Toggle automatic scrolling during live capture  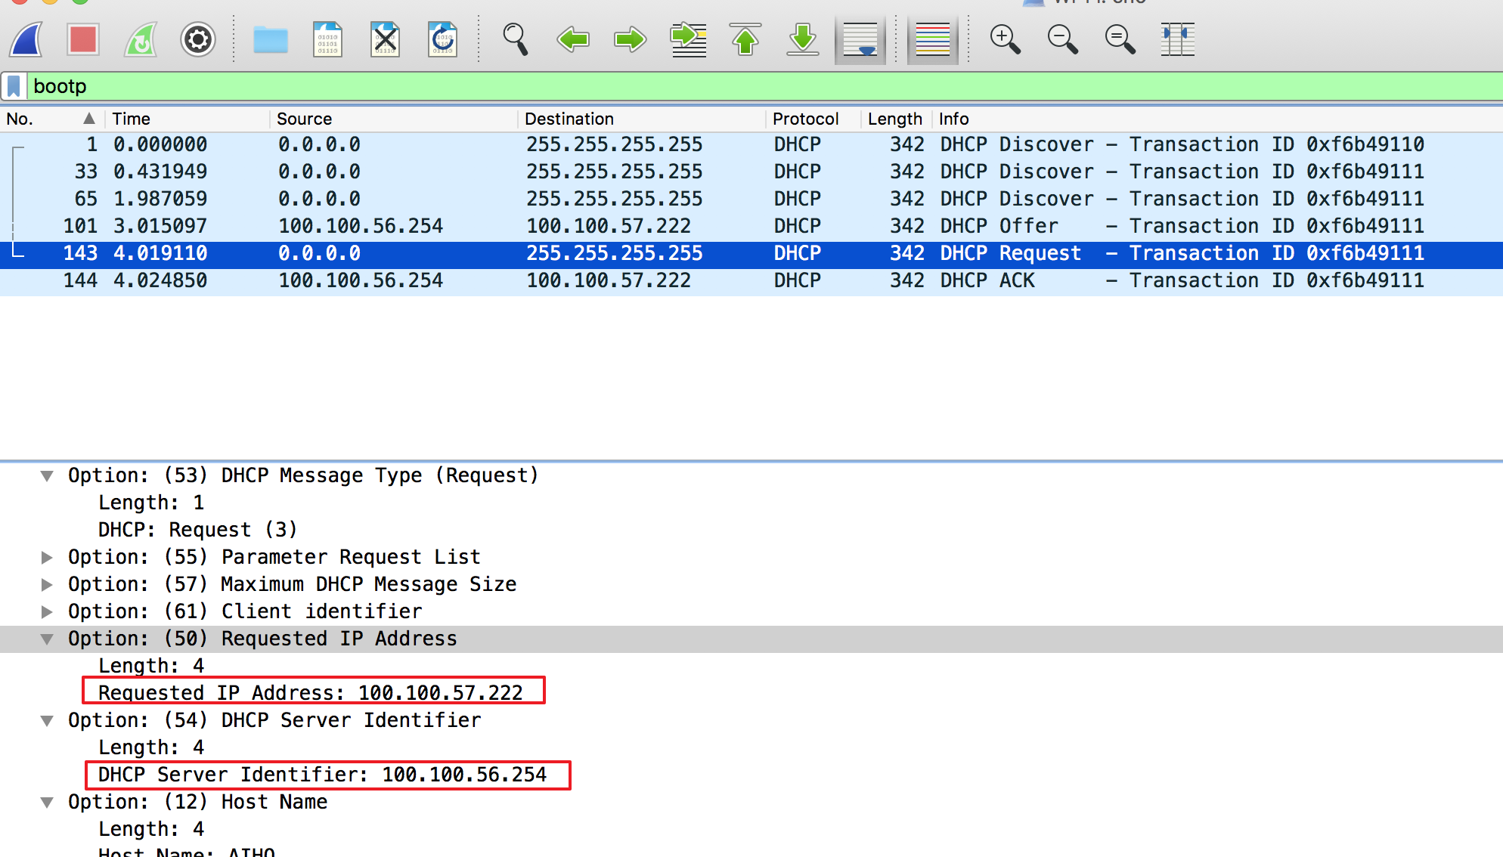click(x=860, y=39)
